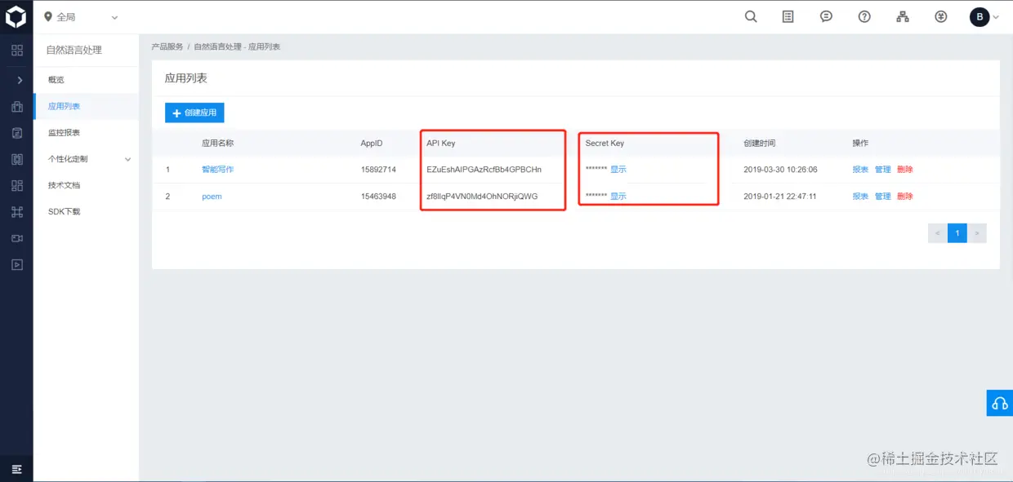The image size is (1013, 482).
Task: Click the B user avatar
Action: click(980, 16)
